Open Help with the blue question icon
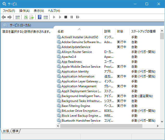165x140 pixels. pos(40,17)
